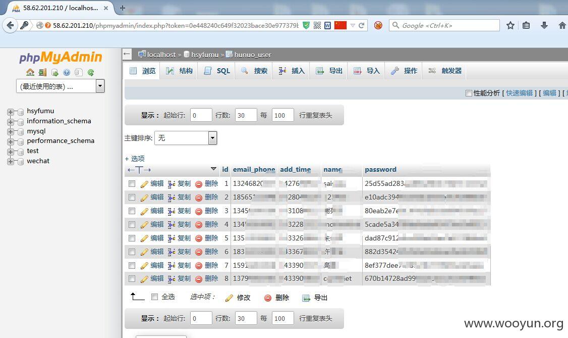Open the browser downloads arrow icon
This screenshot has height=338, width=568.
tap(544, 25)
